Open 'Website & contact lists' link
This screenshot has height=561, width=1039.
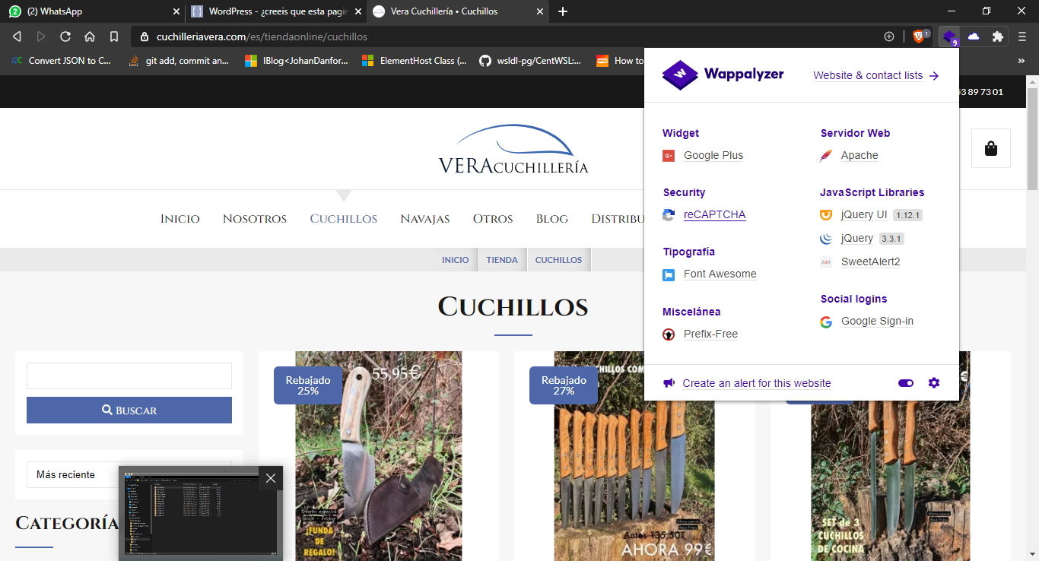pyautogui.click(x=876, y=75)
